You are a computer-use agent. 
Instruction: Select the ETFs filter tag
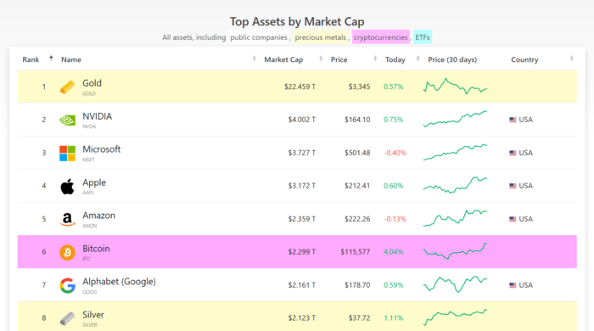[423, 37]
